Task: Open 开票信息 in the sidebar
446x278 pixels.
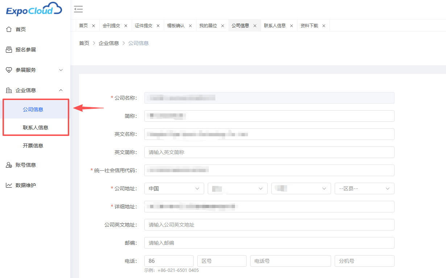Action: pos(33,146)
